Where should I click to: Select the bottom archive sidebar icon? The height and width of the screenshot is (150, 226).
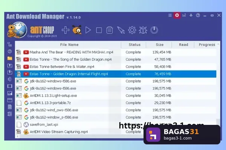point(10,114)
